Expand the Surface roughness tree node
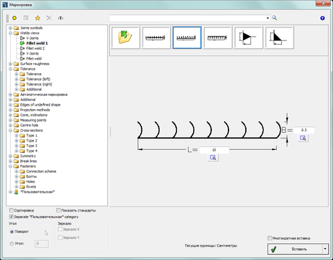This screenshot has height=260, width=333. pos(10,64)
